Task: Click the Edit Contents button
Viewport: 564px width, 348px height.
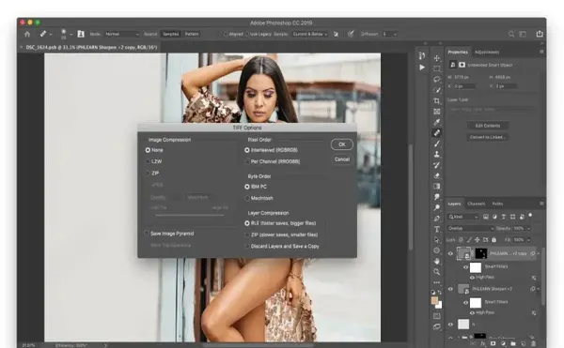Action: [487, 126]
